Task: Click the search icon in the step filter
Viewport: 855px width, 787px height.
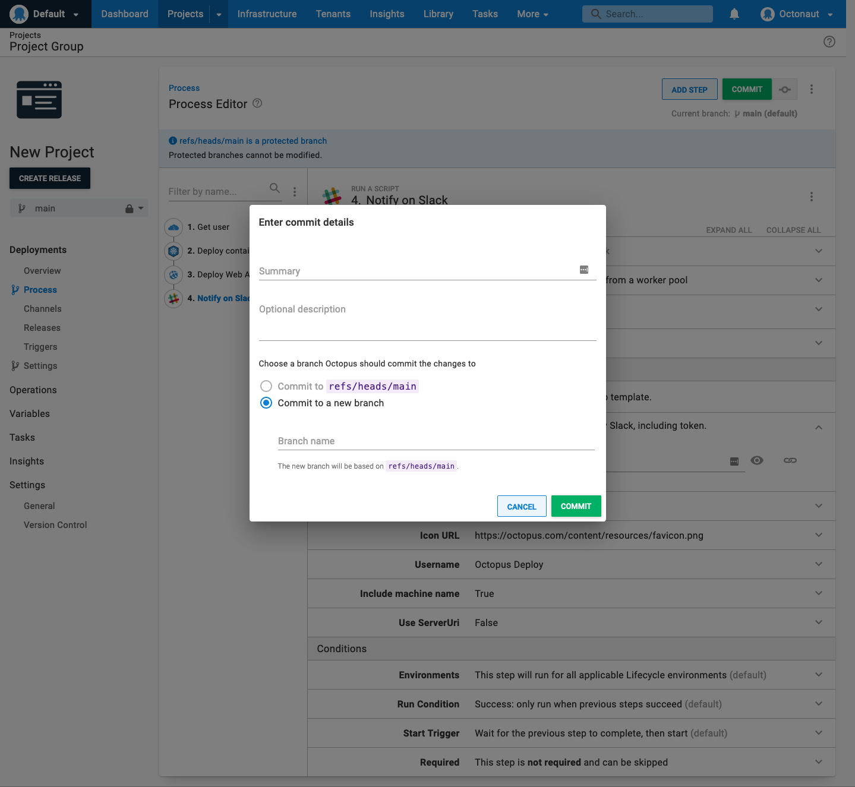Action: 275,188
